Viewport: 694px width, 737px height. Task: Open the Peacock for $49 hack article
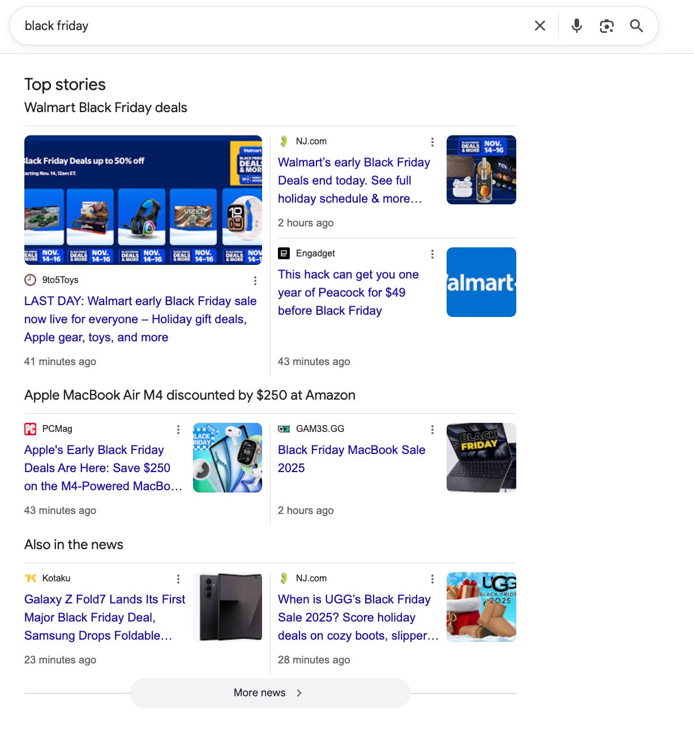pyautogui.click(x=348, y=293)
